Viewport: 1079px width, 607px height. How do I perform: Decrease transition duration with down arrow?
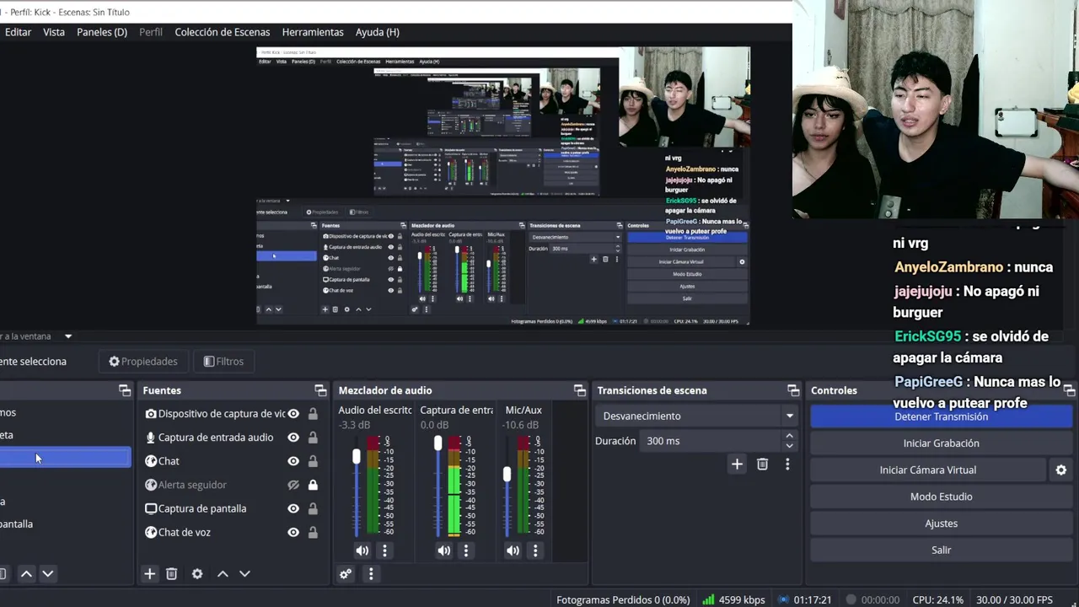coord(789,446)
